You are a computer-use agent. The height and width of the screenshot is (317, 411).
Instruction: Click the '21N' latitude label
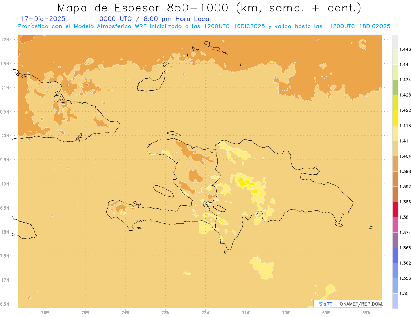coord(5,88)
